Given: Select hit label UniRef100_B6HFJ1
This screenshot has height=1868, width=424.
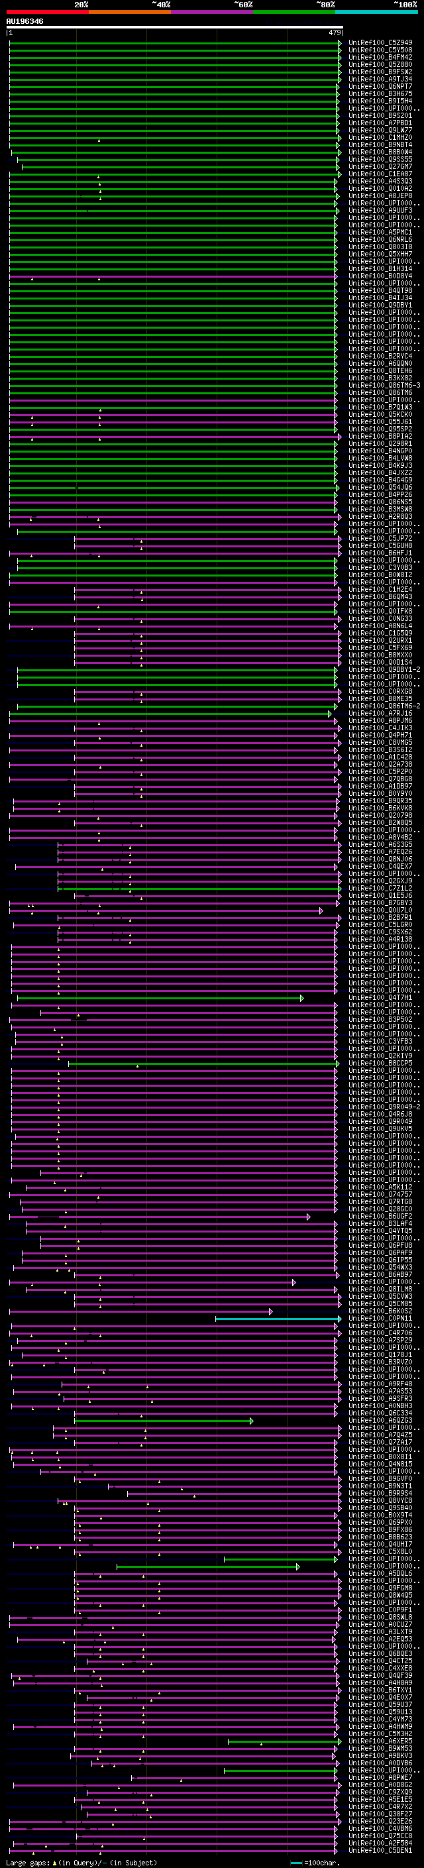Looking at the screenshot, I should 380,553.
